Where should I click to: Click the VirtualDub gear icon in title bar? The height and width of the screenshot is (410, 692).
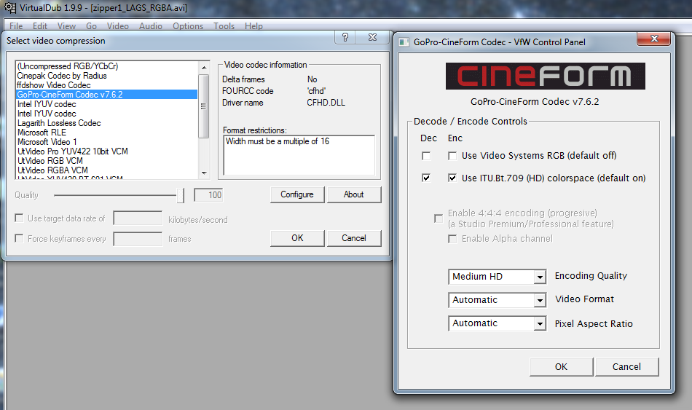(9, 7)
